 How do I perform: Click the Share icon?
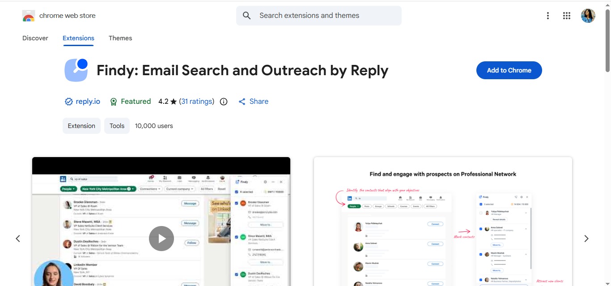pyautogui.click(x=242, y=101)
